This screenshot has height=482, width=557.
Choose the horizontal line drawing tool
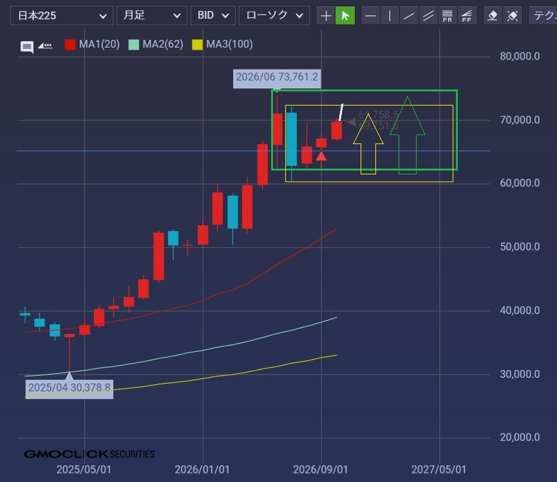370,15
